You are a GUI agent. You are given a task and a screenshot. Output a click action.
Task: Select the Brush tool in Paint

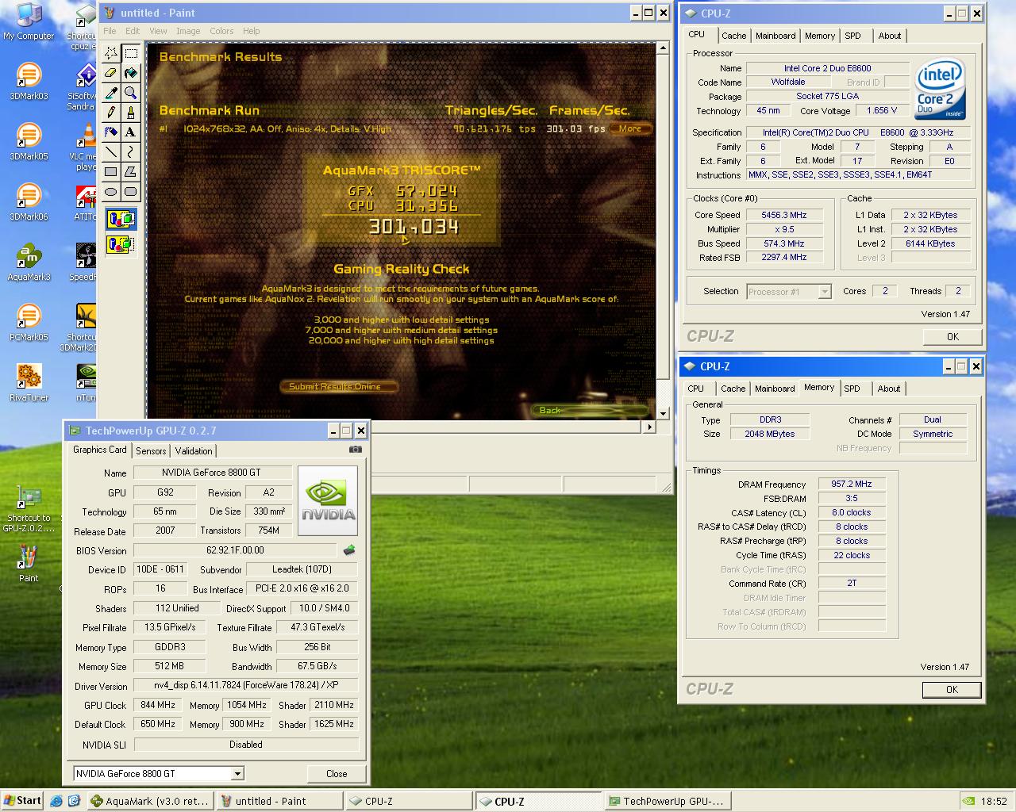tap(131, 113)
